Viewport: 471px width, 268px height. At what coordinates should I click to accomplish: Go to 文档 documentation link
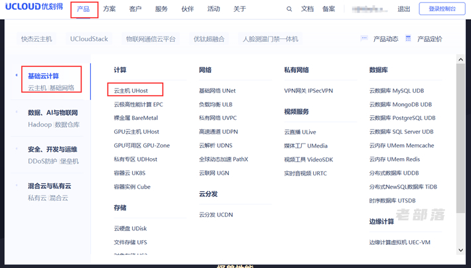307,9
